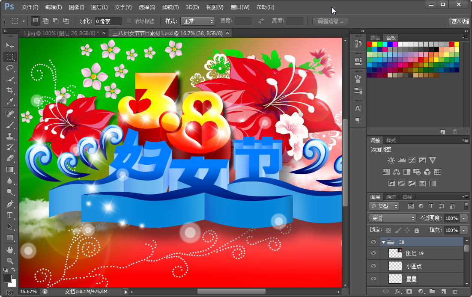The height and width of the screenshot is (297, 472).
Task: Select the Eyedropper tool
Action: click(10, 101)
